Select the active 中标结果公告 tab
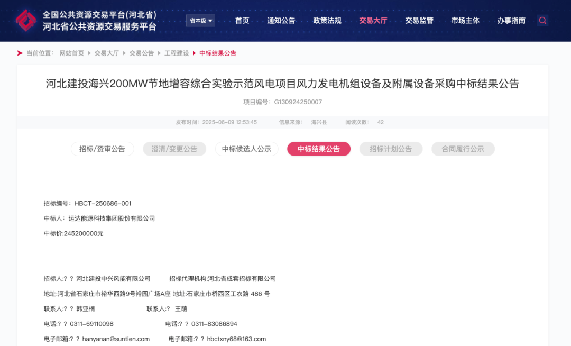571x346 pixels. [x=319, y=149]
